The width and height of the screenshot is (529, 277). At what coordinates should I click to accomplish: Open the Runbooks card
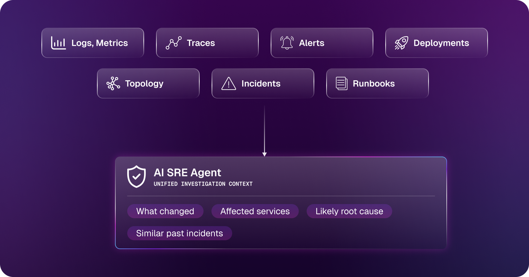[x=377, y=84]
